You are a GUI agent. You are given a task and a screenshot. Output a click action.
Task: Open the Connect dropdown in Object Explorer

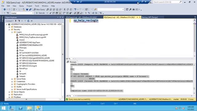pyautogui.click(x=10, y=21)
